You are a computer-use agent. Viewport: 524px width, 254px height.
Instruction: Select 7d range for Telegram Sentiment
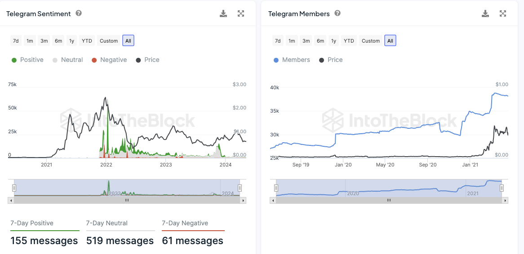(x=16, y=41)
